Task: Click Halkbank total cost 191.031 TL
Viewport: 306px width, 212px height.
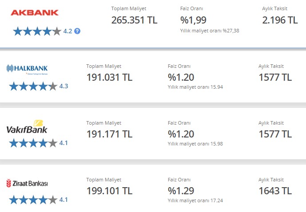Action: coord(110,77)
